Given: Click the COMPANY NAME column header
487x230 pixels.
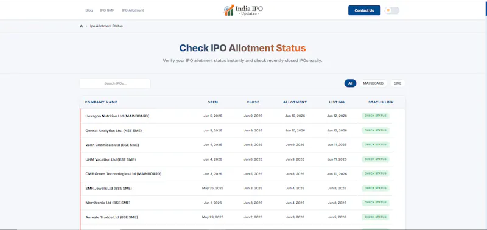Looking at the screenshot, I should click(101, 102).
